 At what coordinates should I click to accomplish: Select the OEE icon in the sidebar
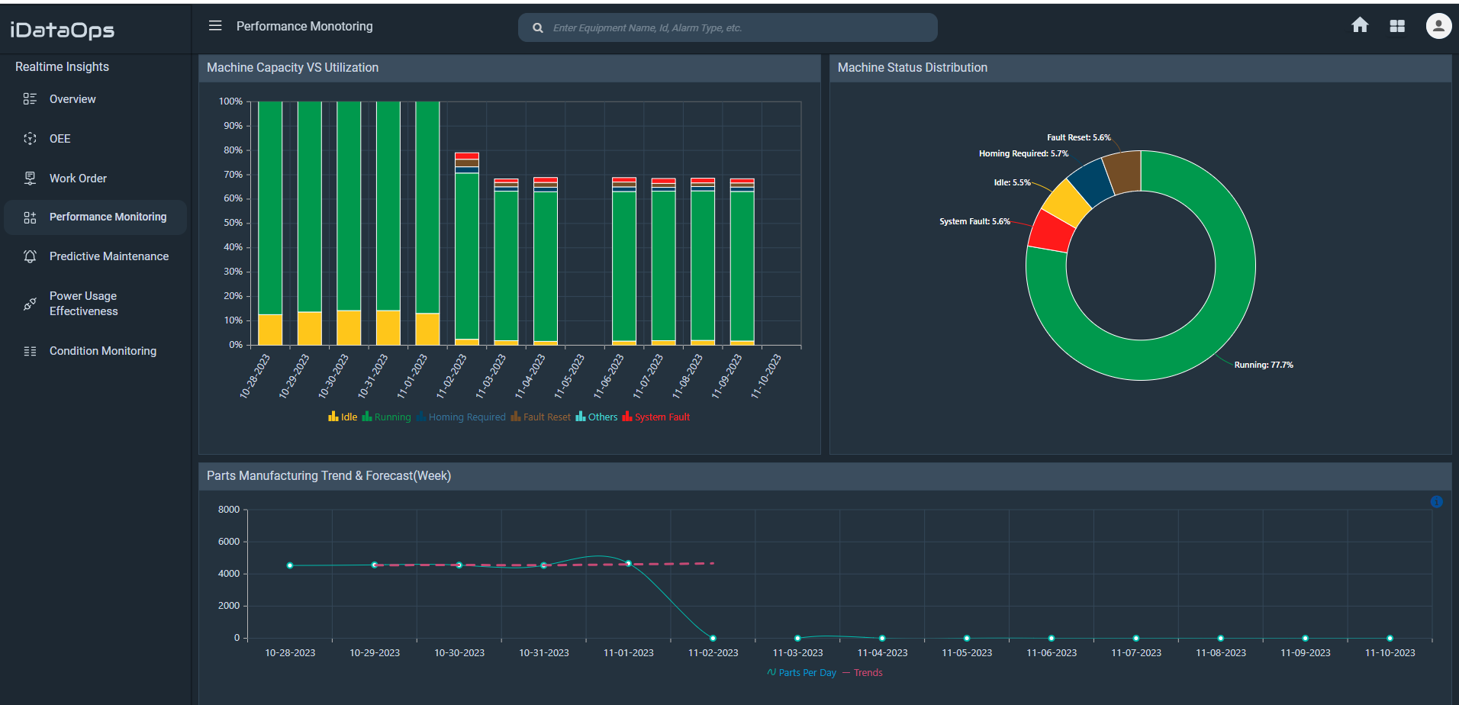[x=30, y=138]
